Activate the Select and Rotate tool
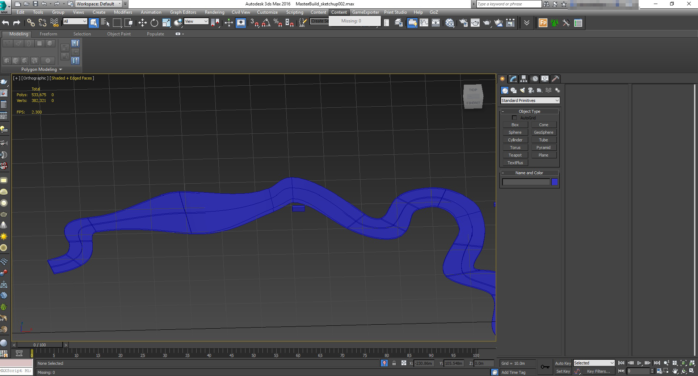The image size is (698, 376). coord(154,23)
